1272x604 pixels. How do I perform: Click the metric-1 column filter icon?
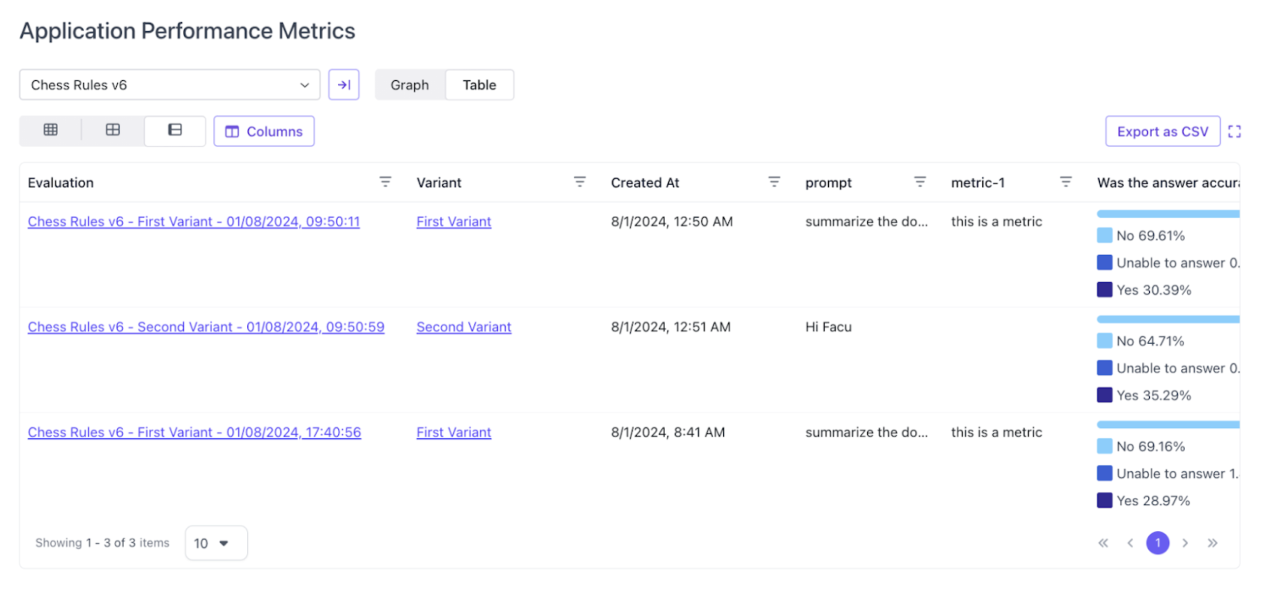pos(1066,182)
